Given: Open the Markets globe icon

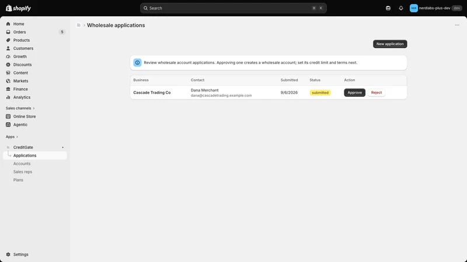Looking at the screenshot, I should (8, 81).
